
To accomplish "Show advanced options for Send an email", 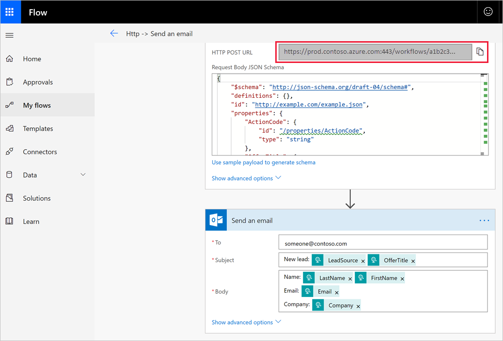I will 246,322.
